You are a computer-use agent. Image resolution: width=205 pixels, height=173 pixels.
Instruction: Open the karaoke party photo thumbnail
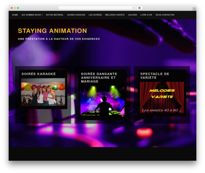pos(43,92)
